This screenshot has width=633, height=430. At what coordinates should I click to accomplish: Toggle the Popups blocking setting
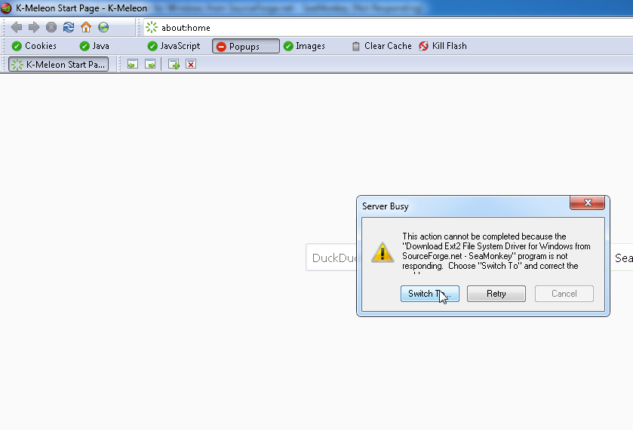(x=245, y=46)
